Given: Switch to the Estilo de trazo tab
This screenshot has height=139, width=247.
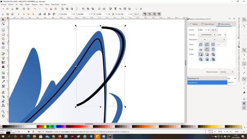Looking at the screenshot, I should (x=224, y=24).
